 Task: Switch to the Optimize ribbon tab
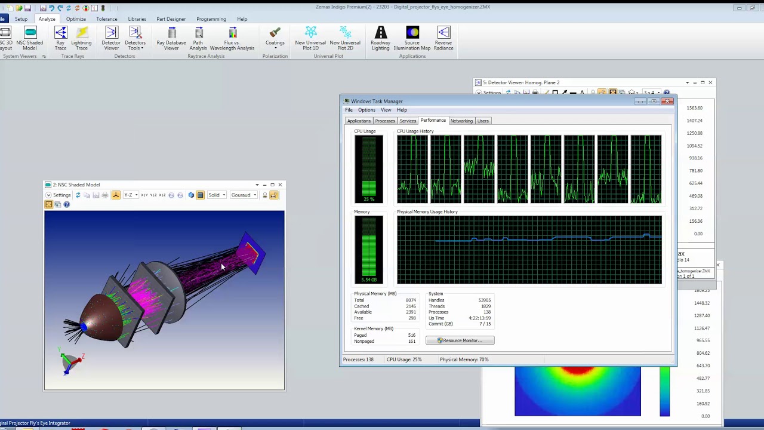point(76,19)
